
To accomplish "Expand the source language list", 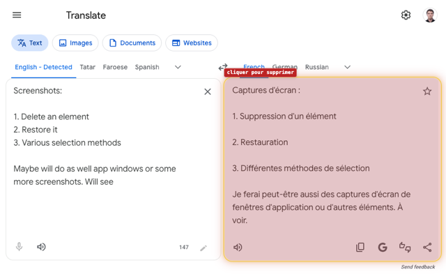I will tap(178, 67).
